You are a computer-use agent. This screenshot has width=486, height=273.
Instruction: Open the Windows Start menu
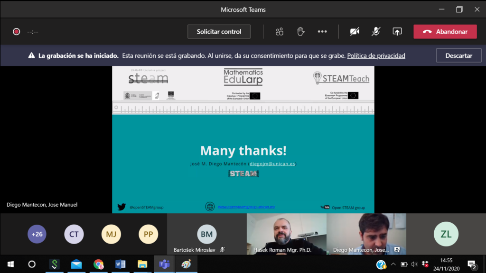pos(10,264)
